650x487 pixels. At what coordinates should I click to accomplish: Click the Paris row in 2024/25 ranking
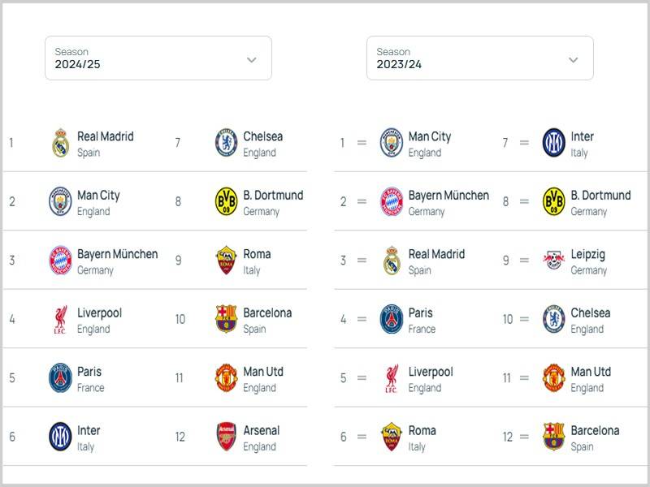click(89, 378)
